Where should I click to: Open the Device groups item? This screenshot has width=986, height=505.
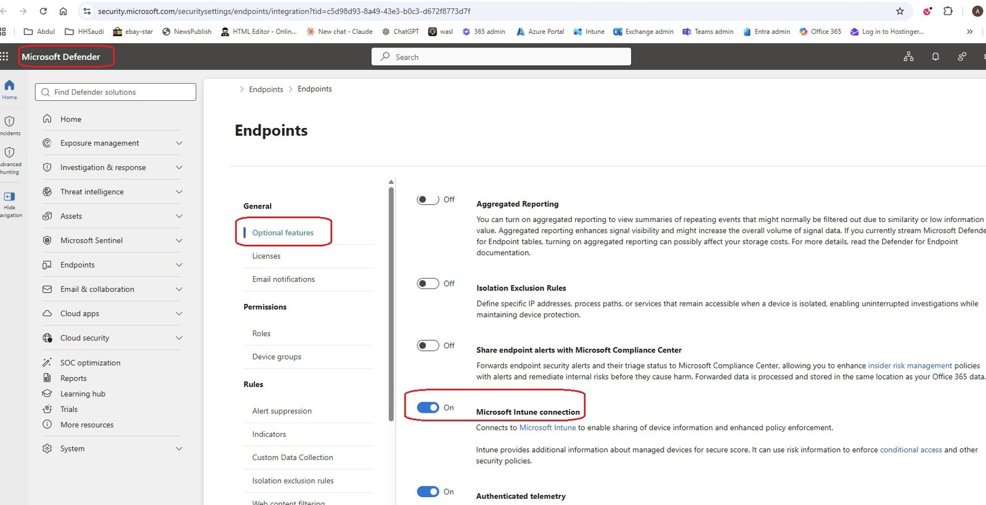pyautogui.click(x=277, y=357)
